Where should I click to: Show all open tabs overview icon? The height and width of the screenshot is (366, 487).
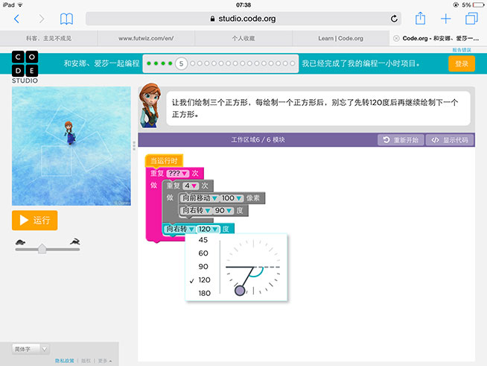(471, 19)
